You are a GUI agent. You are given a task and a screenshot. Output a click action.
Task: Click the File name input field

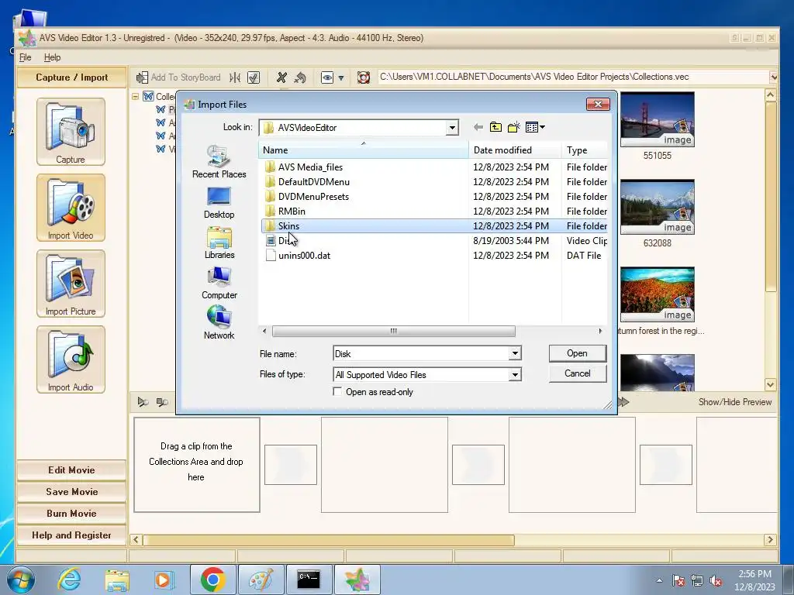(421, 353)
